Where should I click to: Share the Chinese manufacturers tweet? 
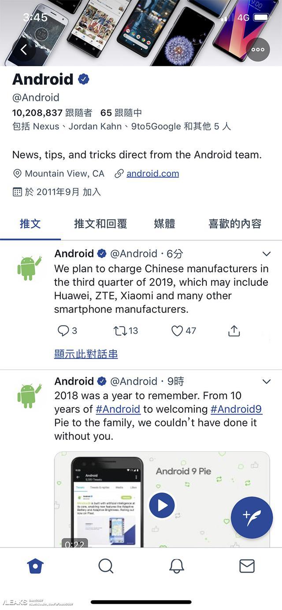click(x=234, y=331)
